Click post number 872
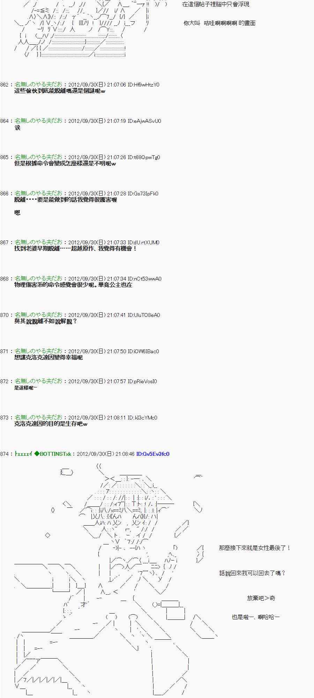This screenshot has height=698, width=314. [5, 381]
